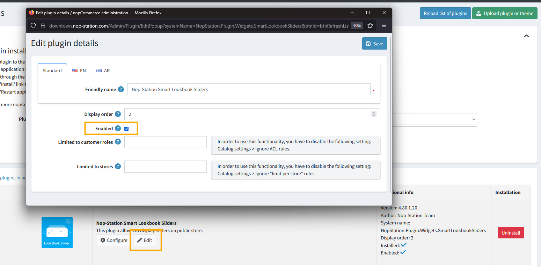541x267 pixels.
Task: Click the system name NopStation.Plugin.Widgets.SmartLookbookSliders text
Action: point(433,230)
